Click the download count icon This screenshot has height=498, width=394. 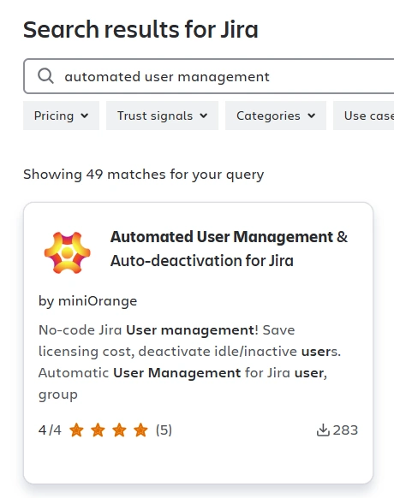[323, 430]
